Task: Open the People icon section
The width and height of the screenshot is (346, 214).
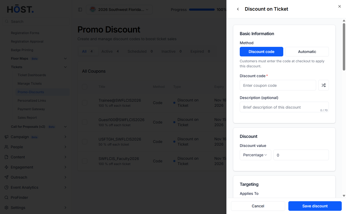Action: [36, 147]
